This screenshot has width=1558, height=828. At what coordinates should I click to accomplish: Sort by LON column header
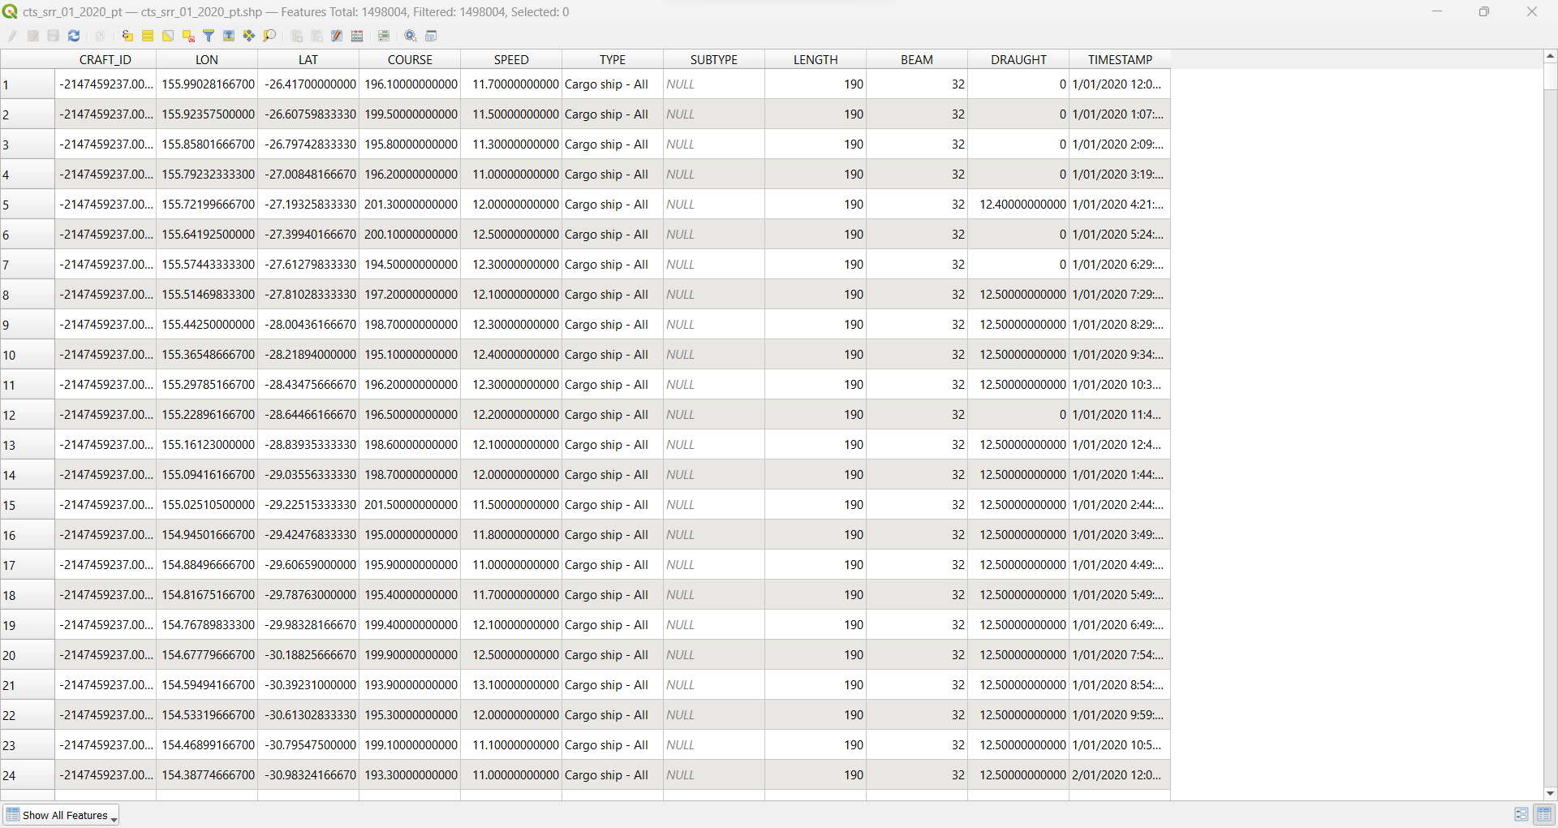point(207,59)
